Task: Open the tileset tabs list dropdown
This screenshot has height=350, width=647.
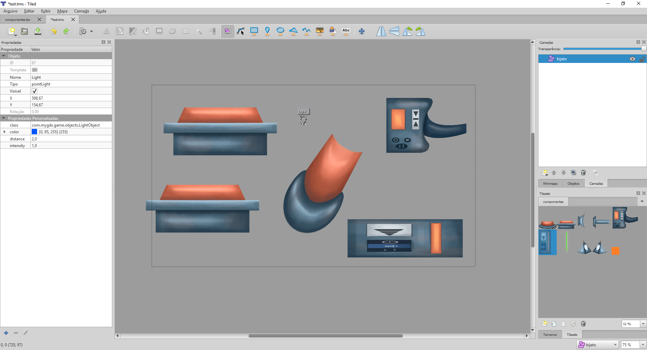Action: (642, 202)
